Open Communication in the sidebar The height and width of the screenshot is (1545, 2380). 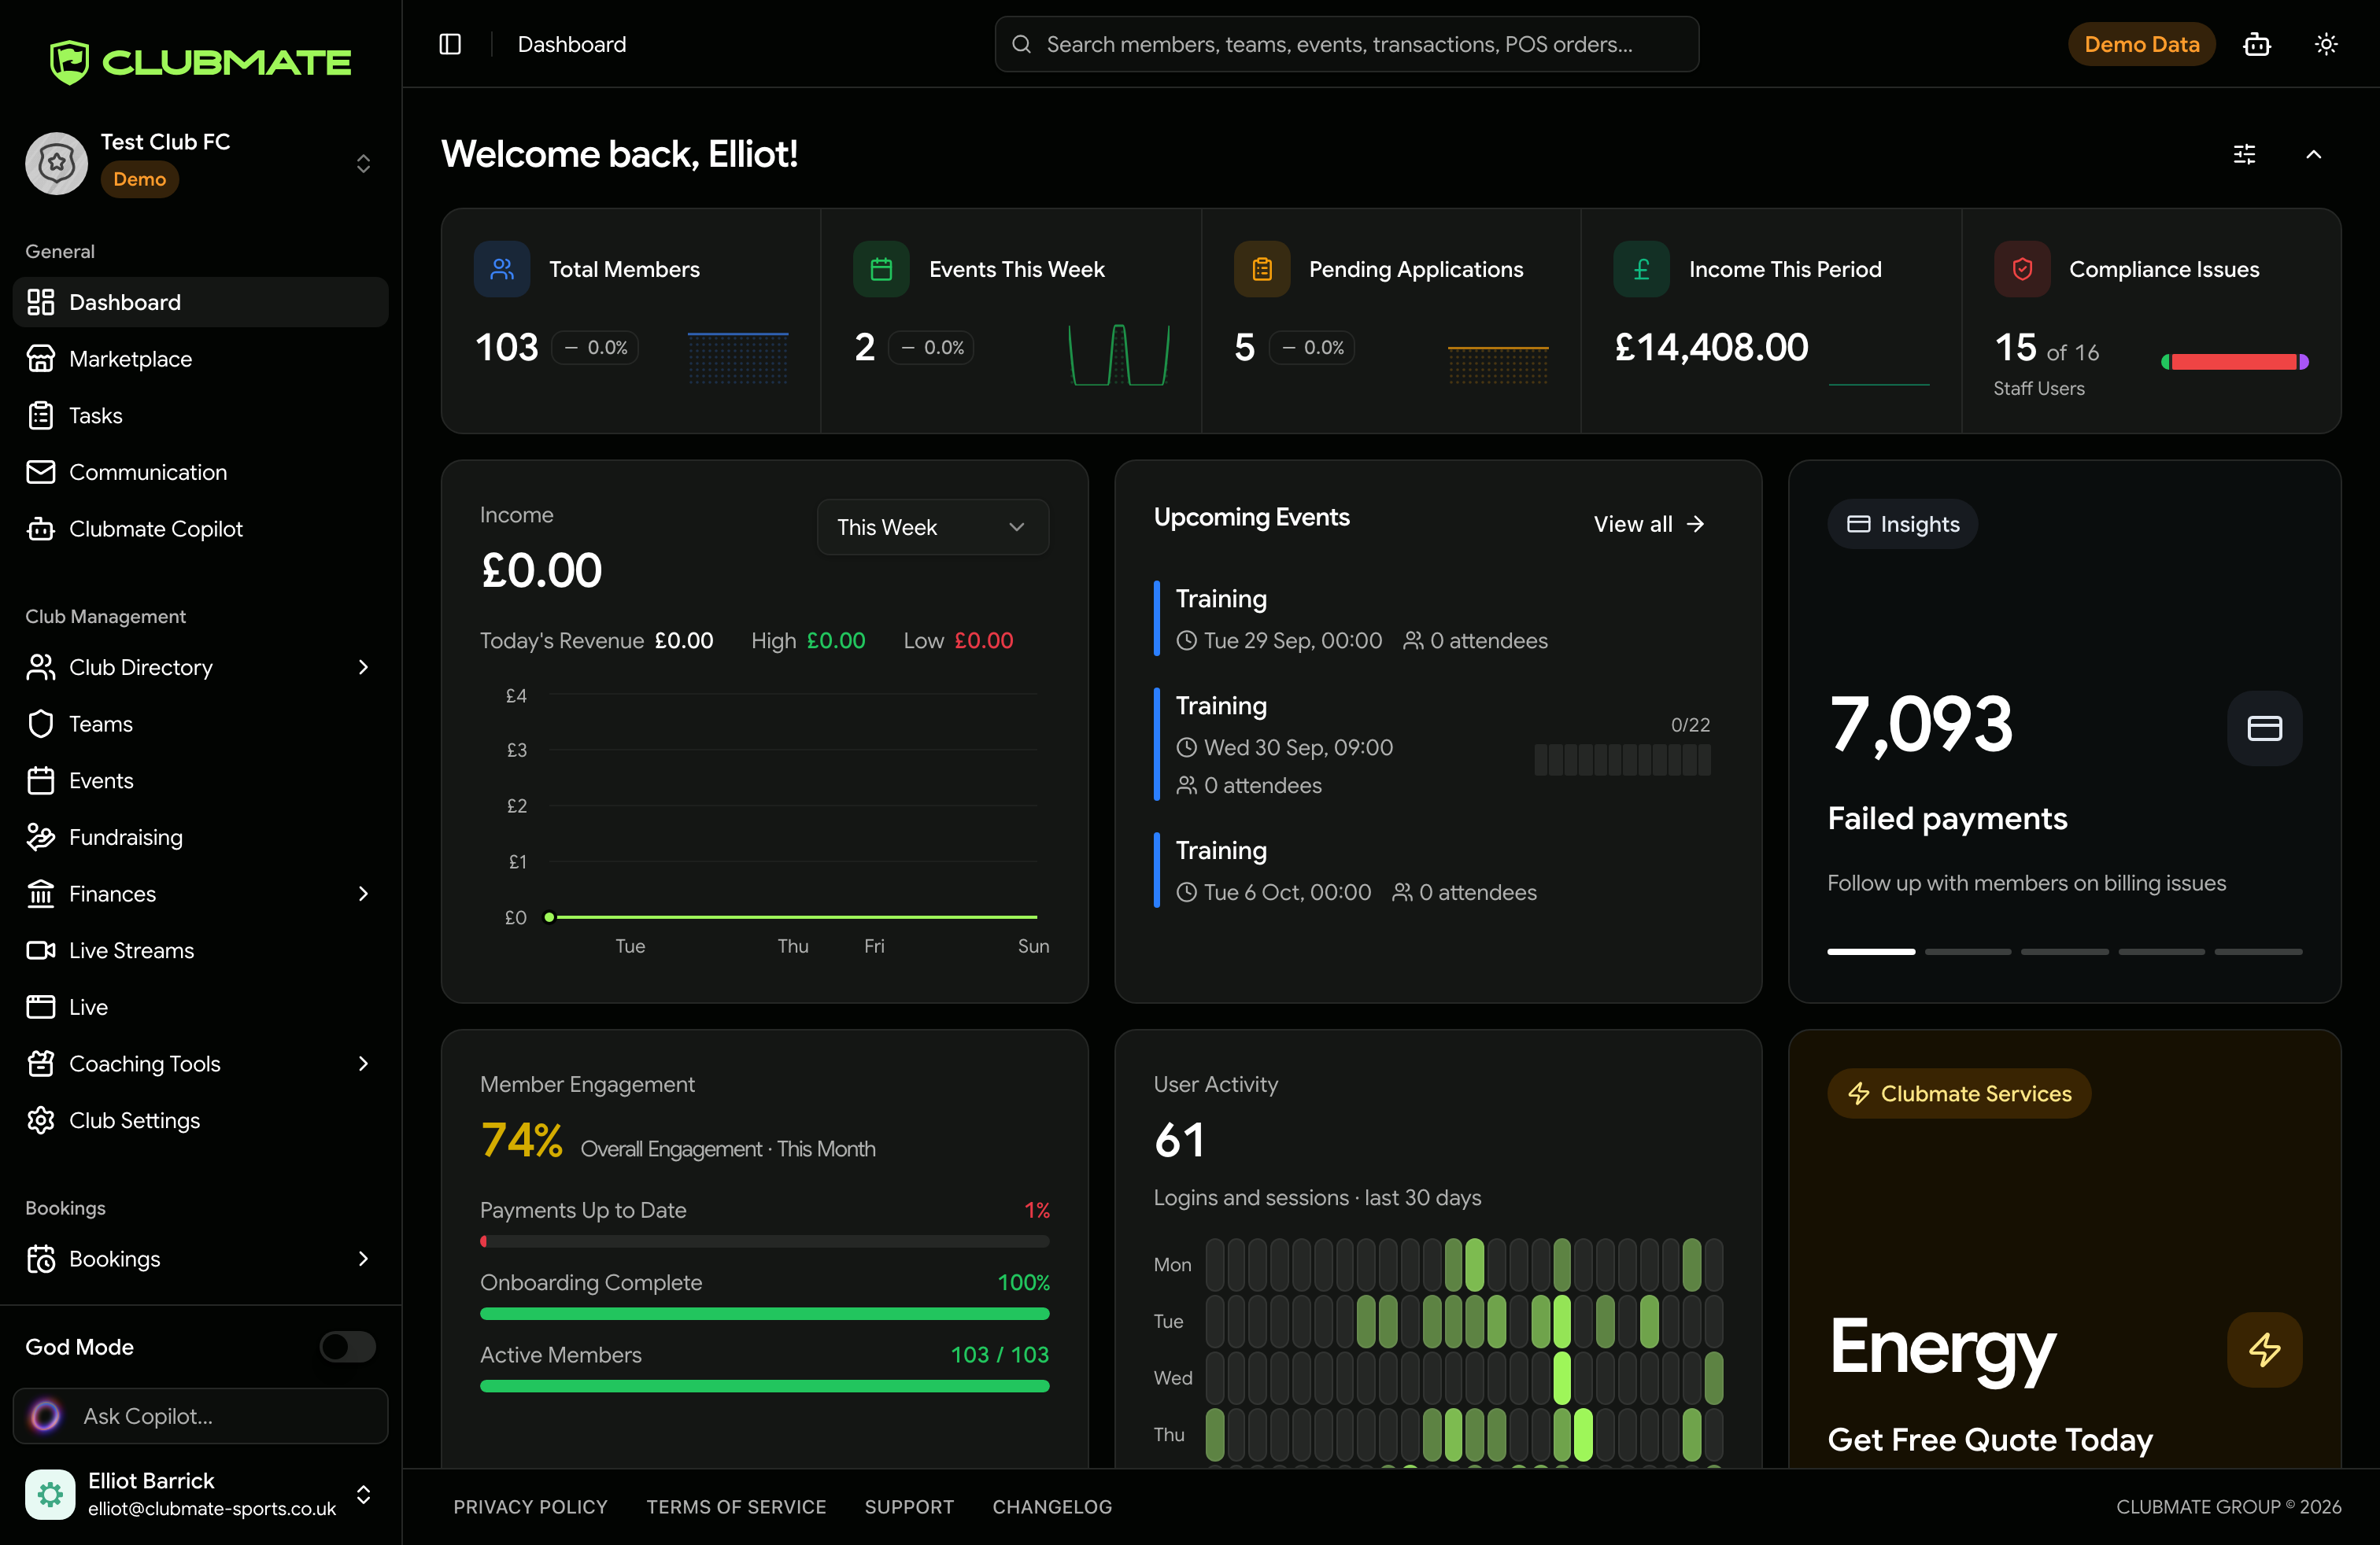[x=200, y=472]
